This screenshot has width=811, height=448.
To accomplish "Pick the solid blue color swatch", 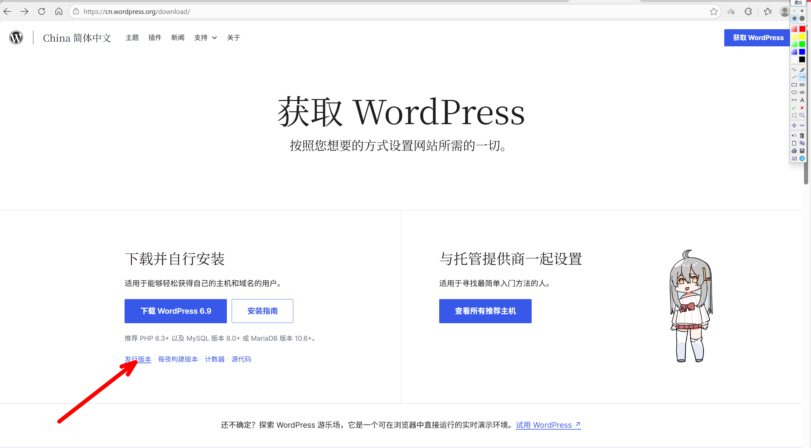I will click(x=802, y=52).
